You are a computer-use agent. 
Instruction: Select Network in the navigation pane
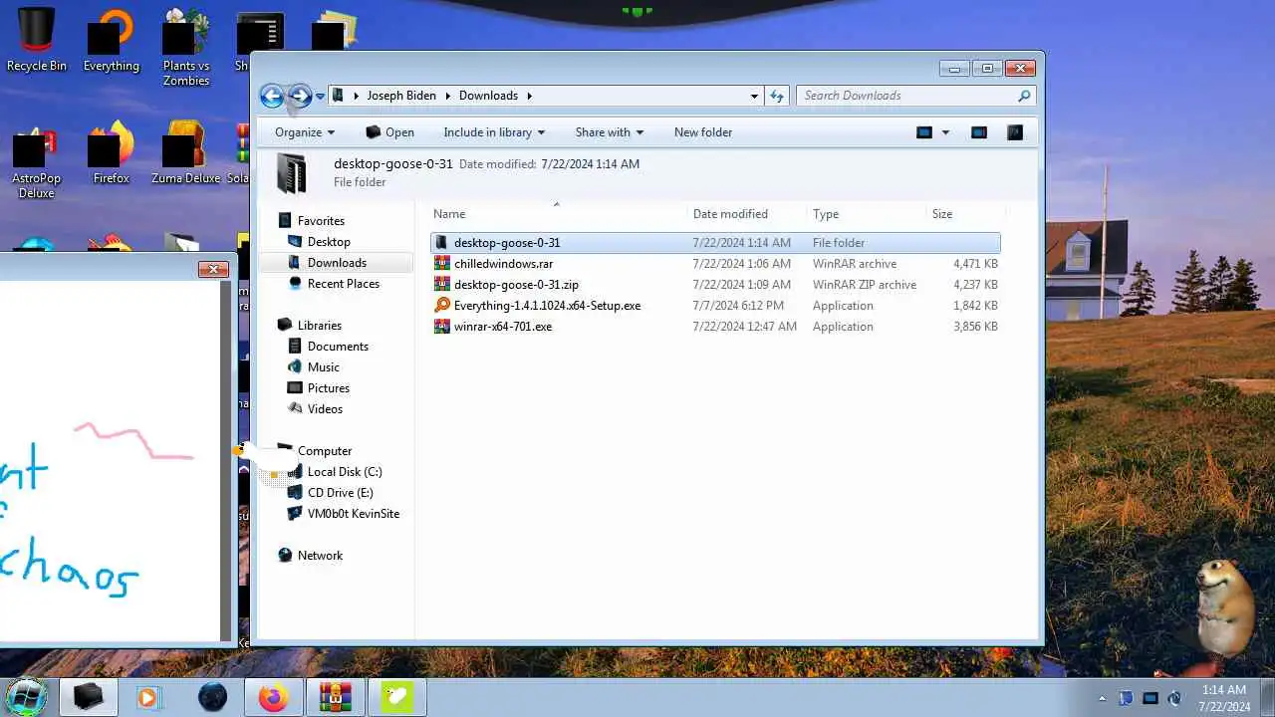click(320, 556)
